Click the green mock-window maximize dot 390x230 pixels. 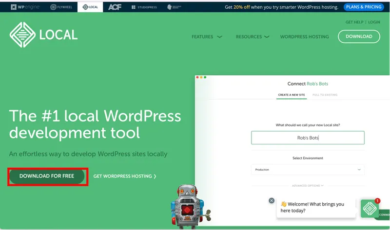point(205,77)
